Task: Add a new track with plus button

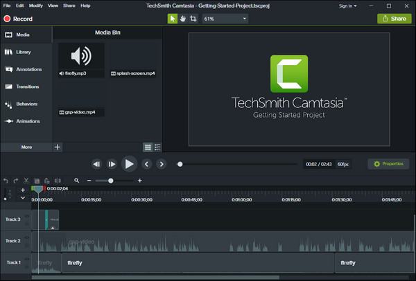Action: point(23,190)
